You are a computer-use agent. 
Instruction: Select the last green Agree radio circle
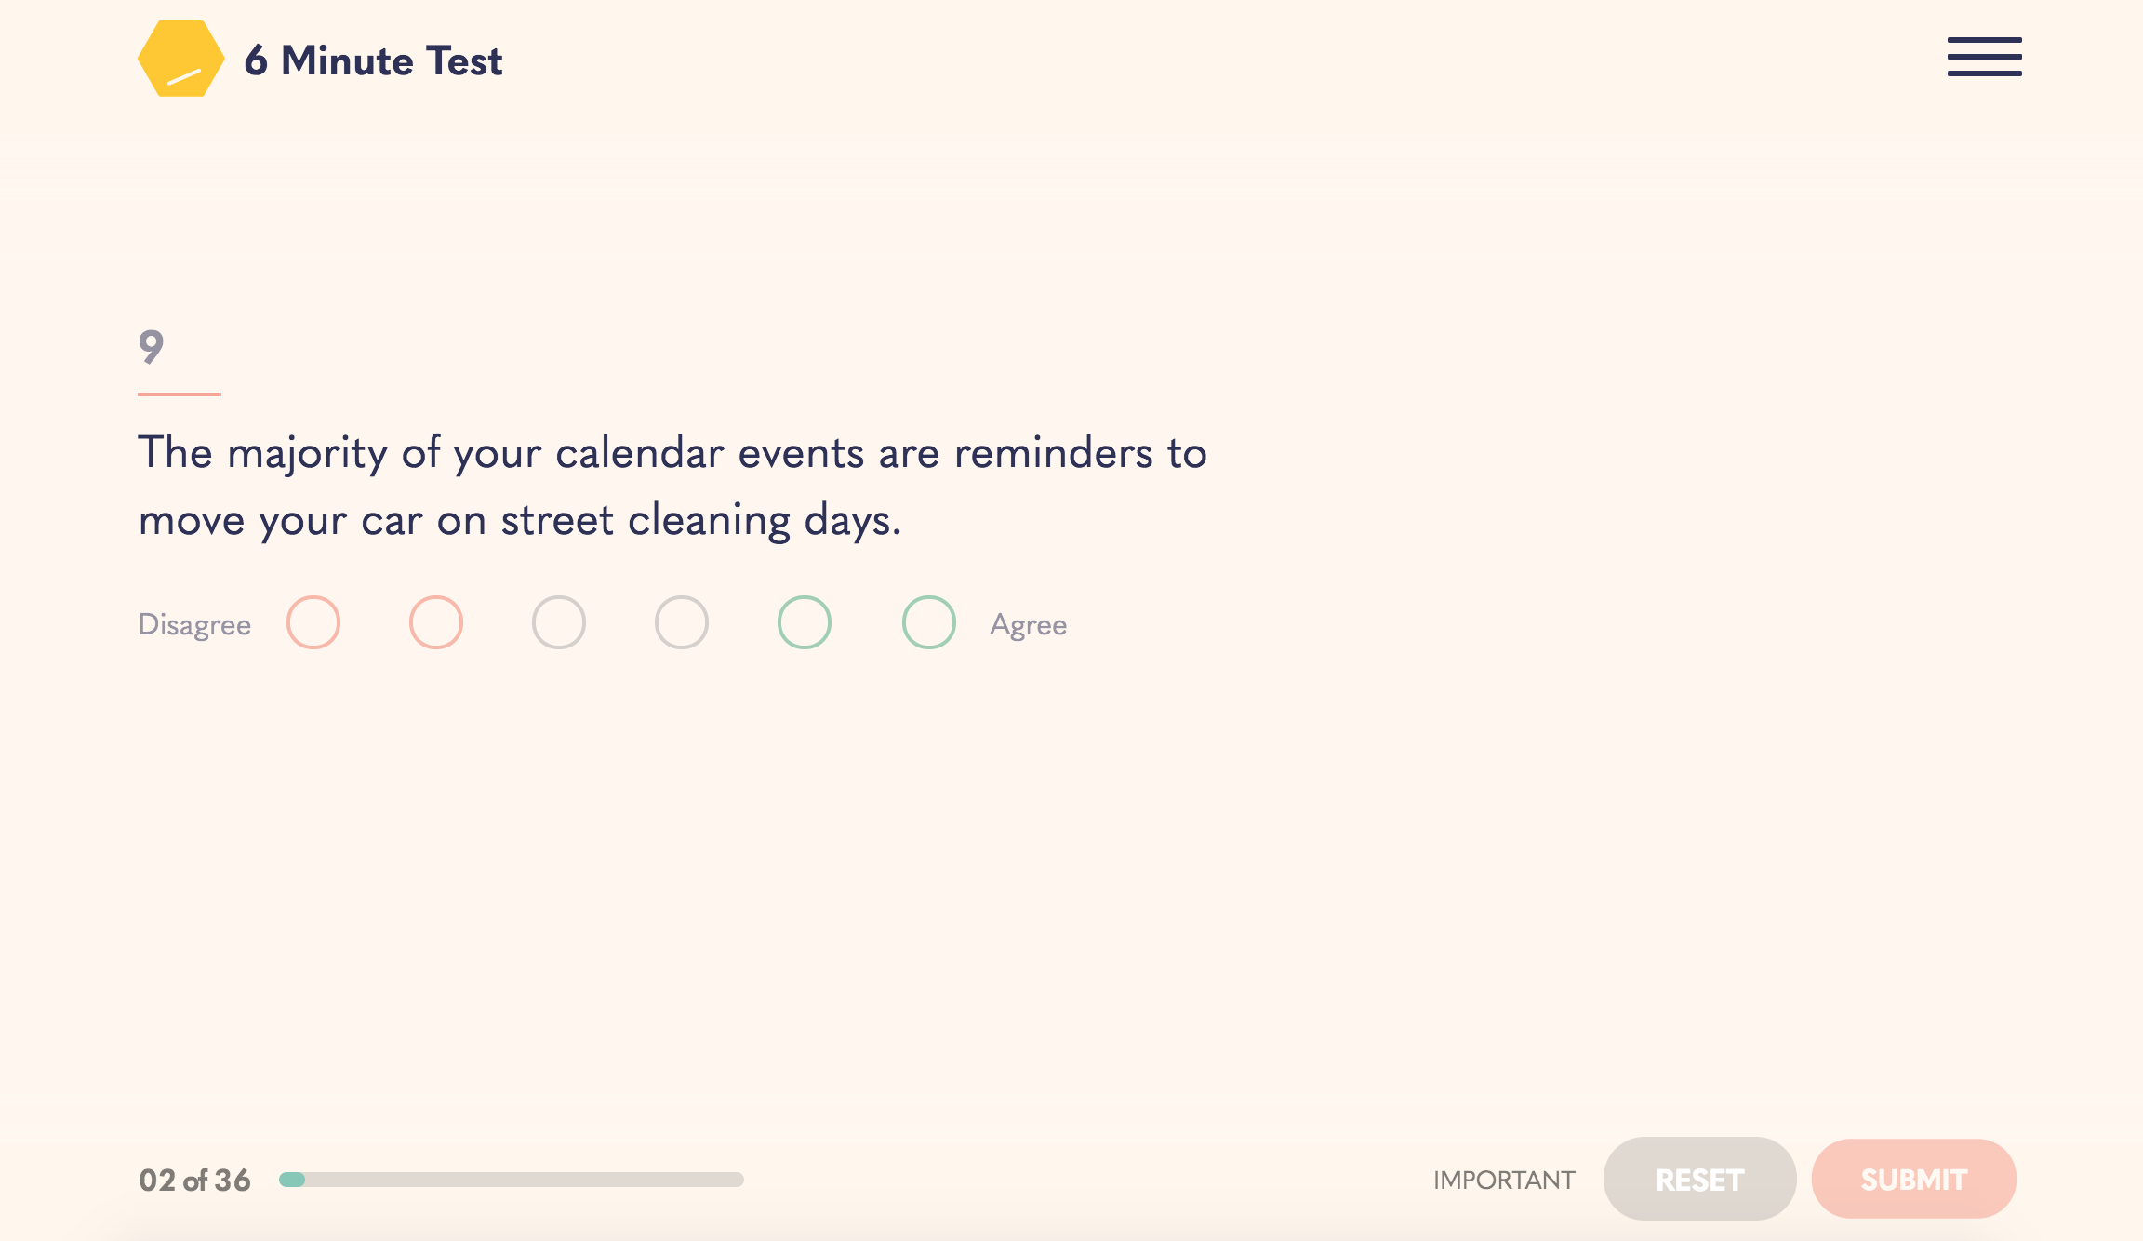click(929, 622)
